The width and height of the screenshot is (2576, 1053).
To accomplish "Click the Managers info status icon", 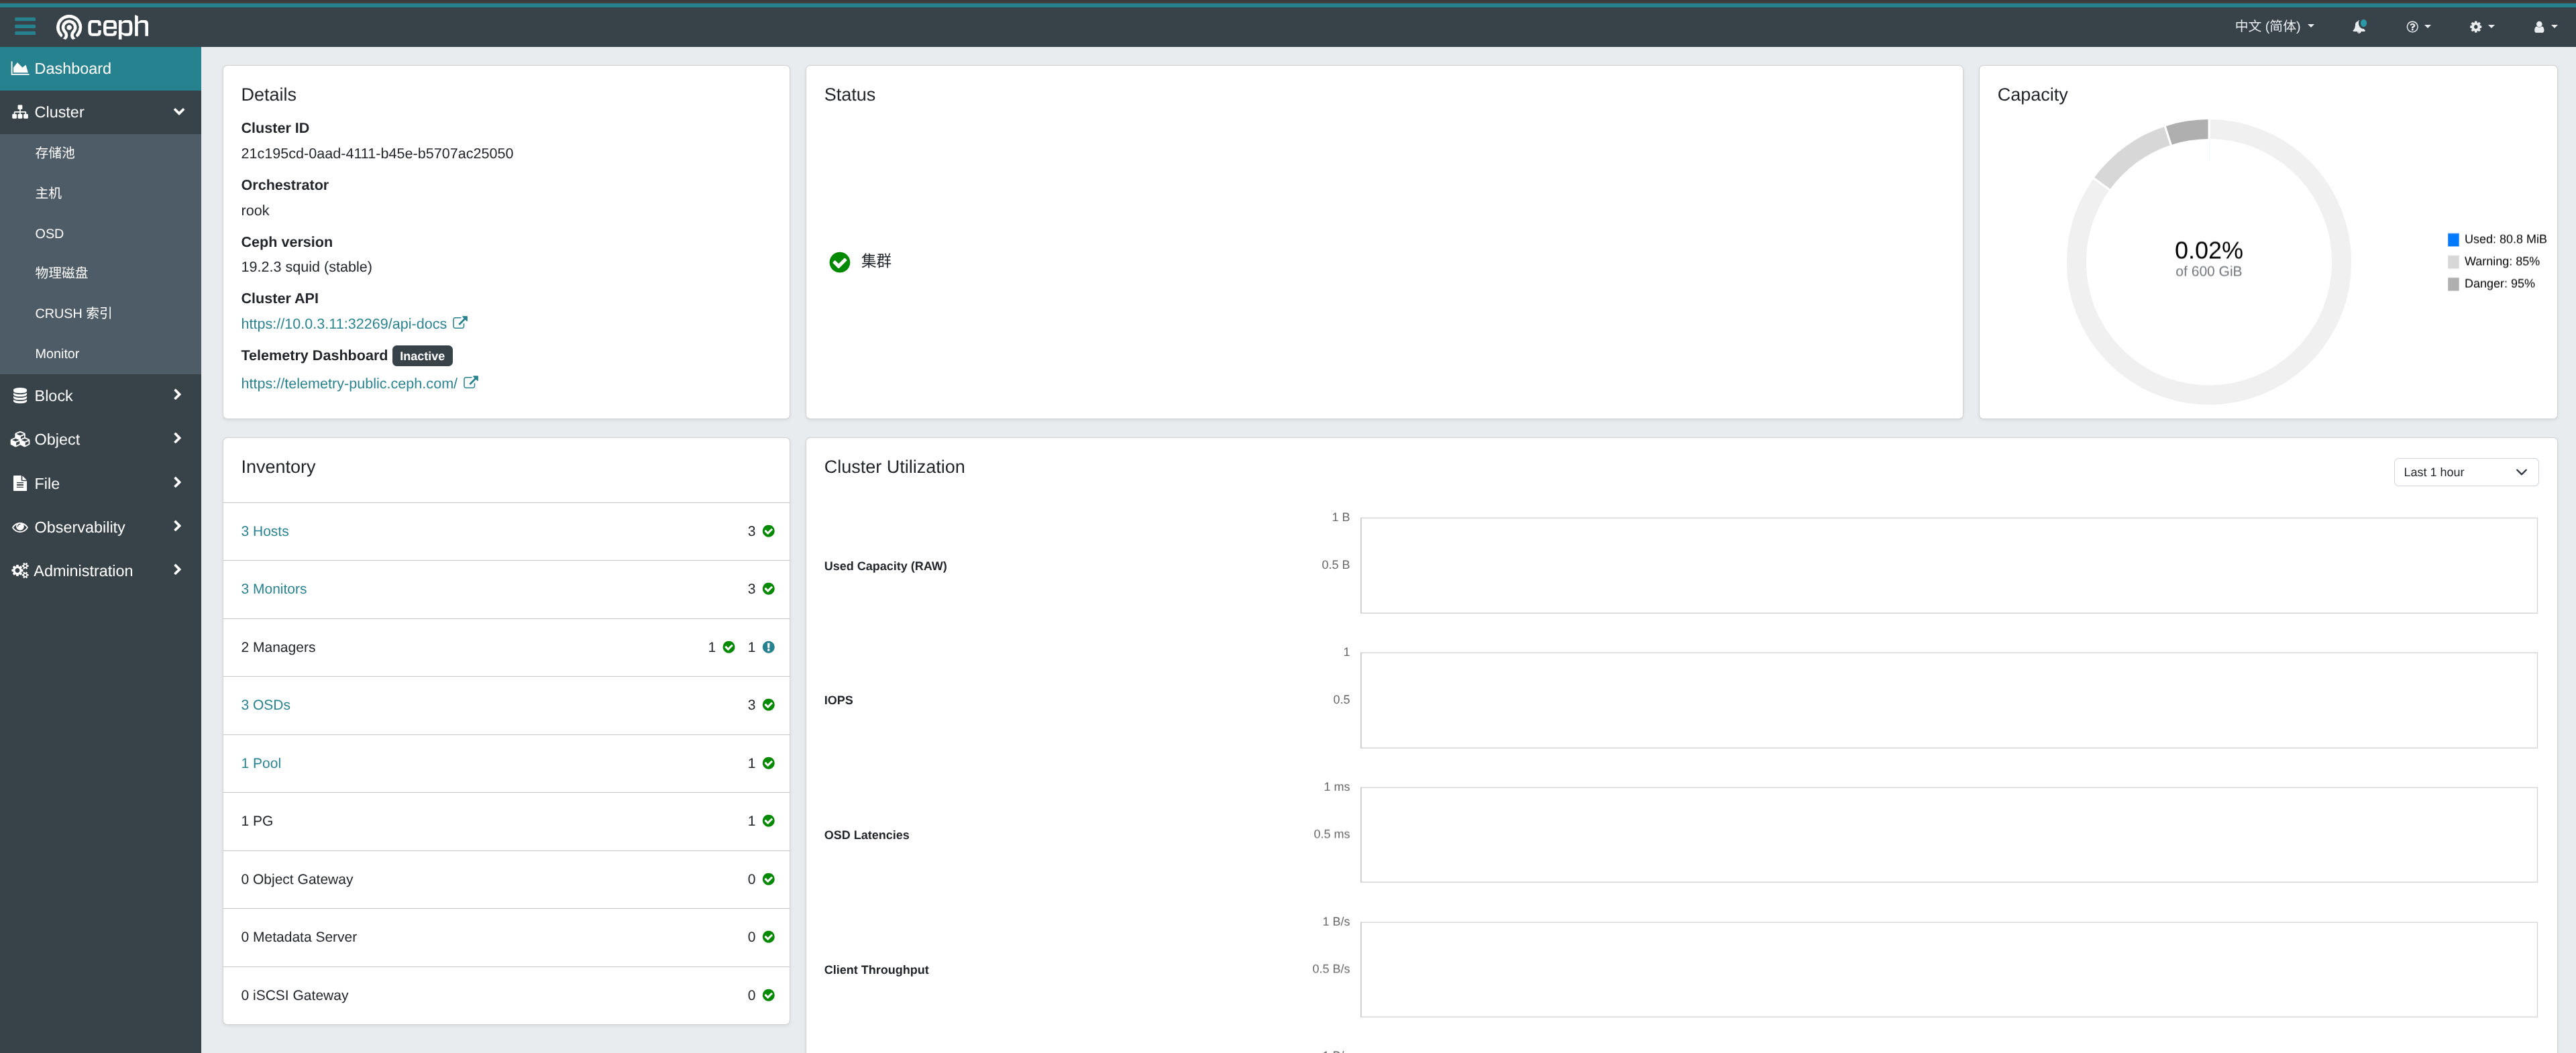I will [x=768, y=647].
